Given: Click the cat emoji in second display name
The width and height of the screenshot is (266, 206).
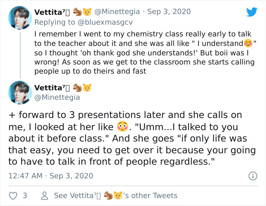Looking at the screenshot, I should pos(87,88).
